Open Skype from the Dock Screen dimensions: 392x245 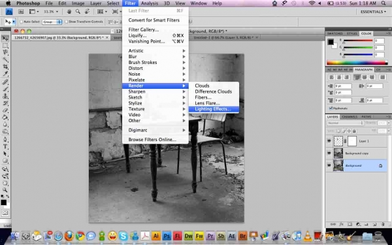123,236
